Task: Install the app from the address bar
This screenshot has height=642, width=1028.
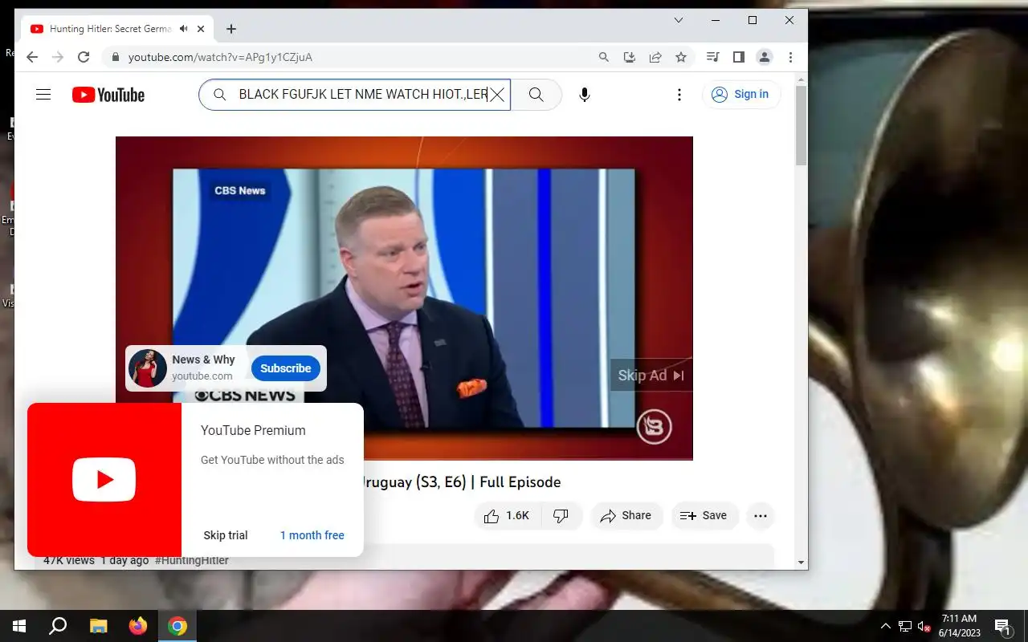Action: 630,57
